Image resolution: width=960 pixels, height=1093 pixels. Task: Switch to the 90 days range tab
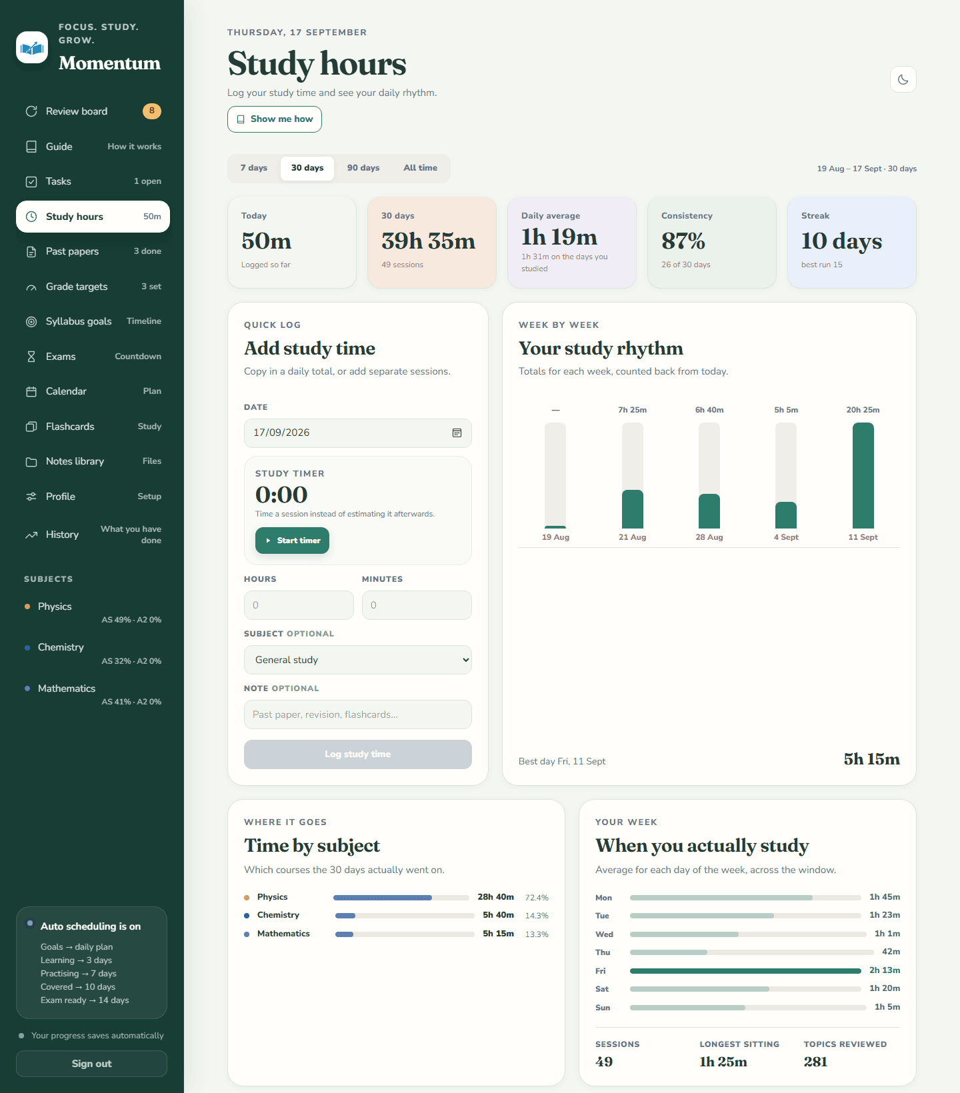click(363, 168)
